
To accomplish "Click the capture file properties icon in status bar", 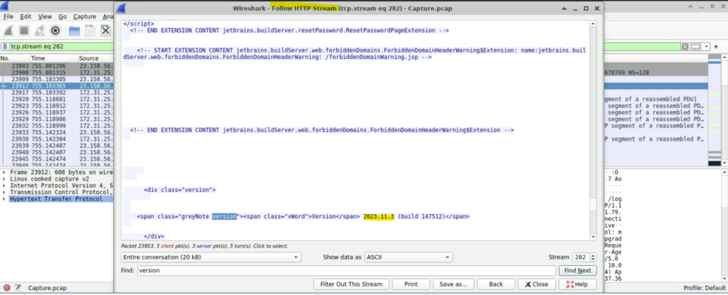I will 19,289.
